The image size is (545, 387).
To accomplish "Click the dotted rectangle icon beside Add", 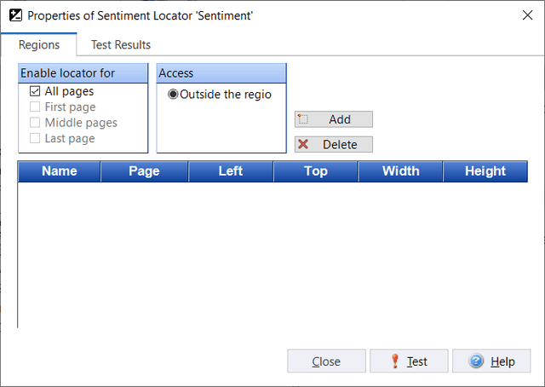I will 302,119.
